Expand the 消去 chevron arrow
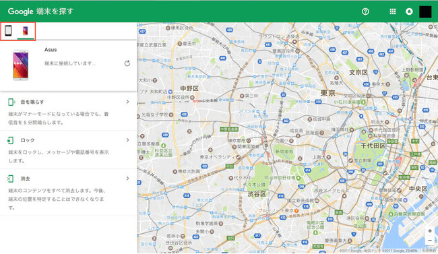 point(127,179)
